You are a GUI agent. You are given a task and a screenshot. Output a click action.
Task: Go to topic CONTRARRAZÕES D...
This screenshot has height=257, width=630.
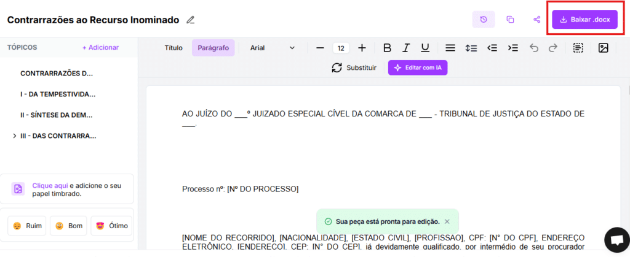(x=57, y=74)
